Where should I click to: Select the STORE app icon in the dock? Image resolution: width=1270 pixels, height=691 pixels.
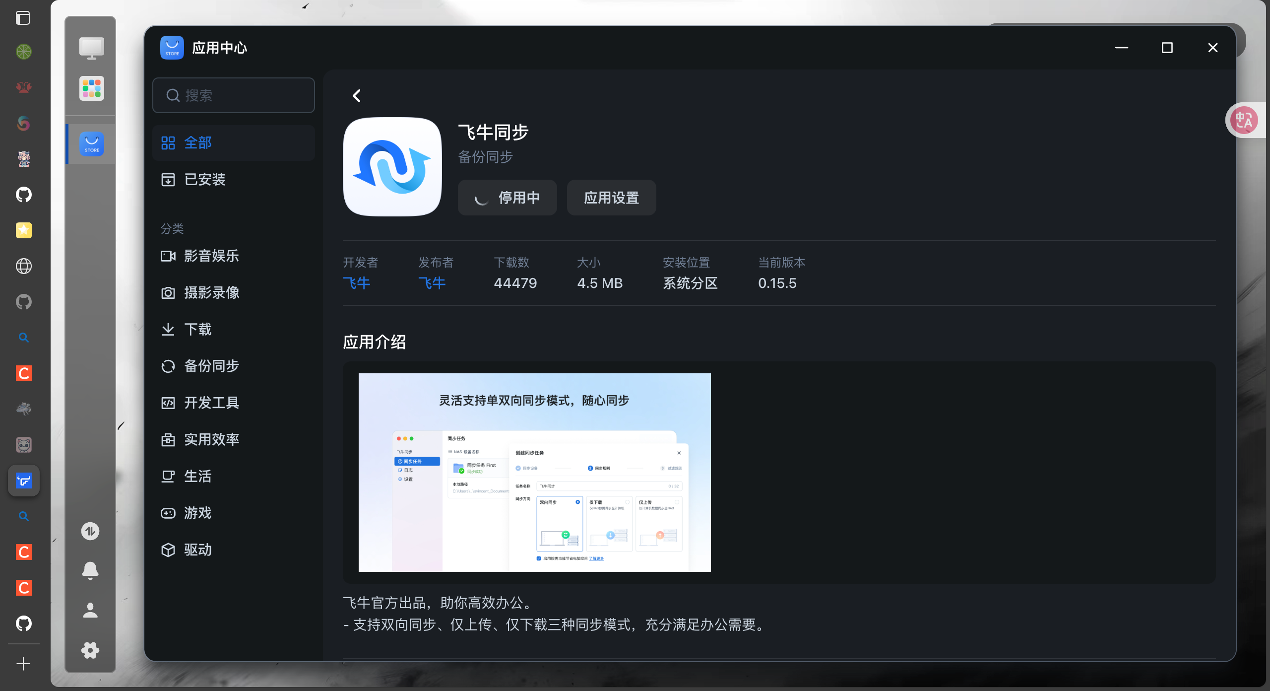tap(92, 144)
